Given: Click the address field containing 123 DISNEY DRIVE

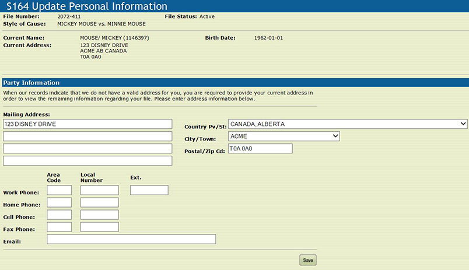Looking at the screenshot, I should 87,124.
